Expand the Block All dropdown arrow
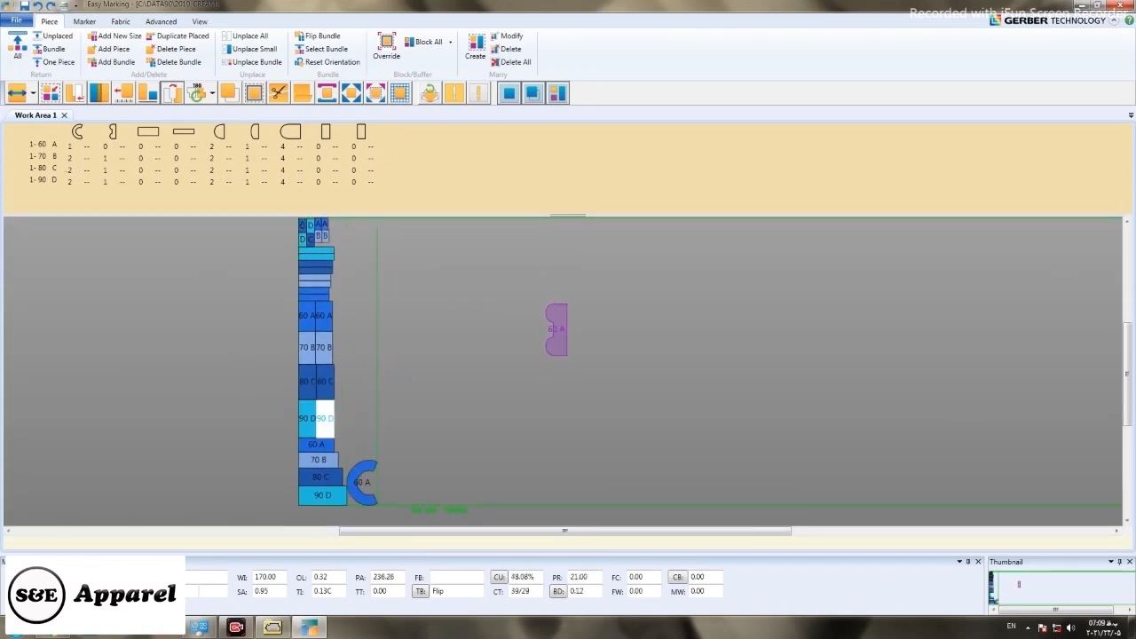1136x639 pixels. [x=450, y=43]
